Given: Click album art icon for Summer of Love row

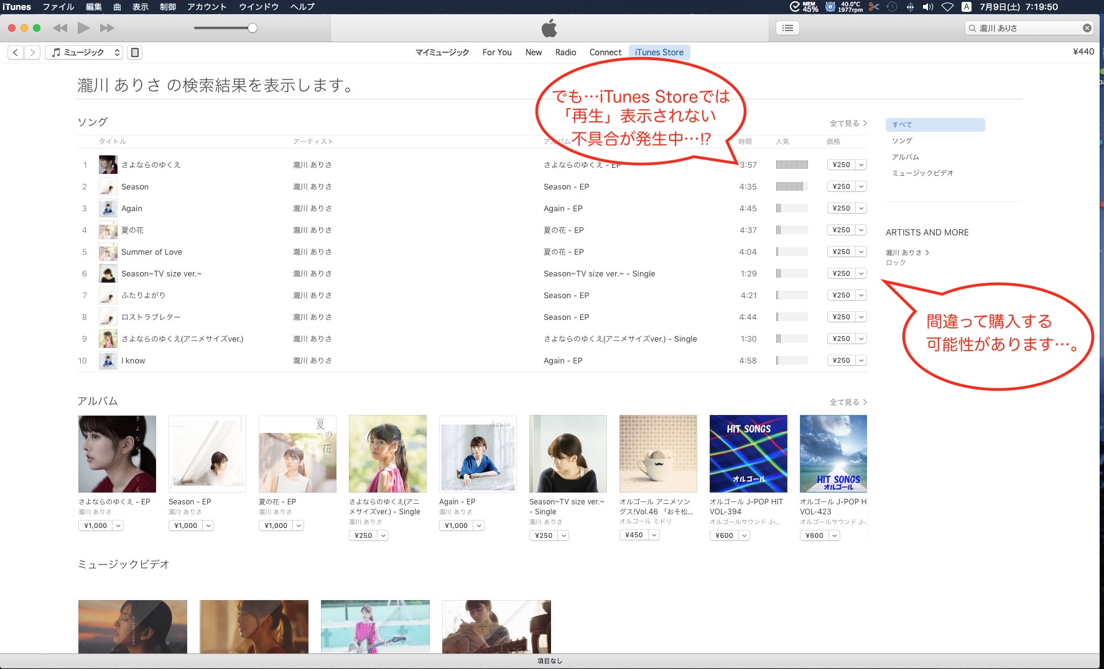Looking at the screenshot, I should coord(108,252).
